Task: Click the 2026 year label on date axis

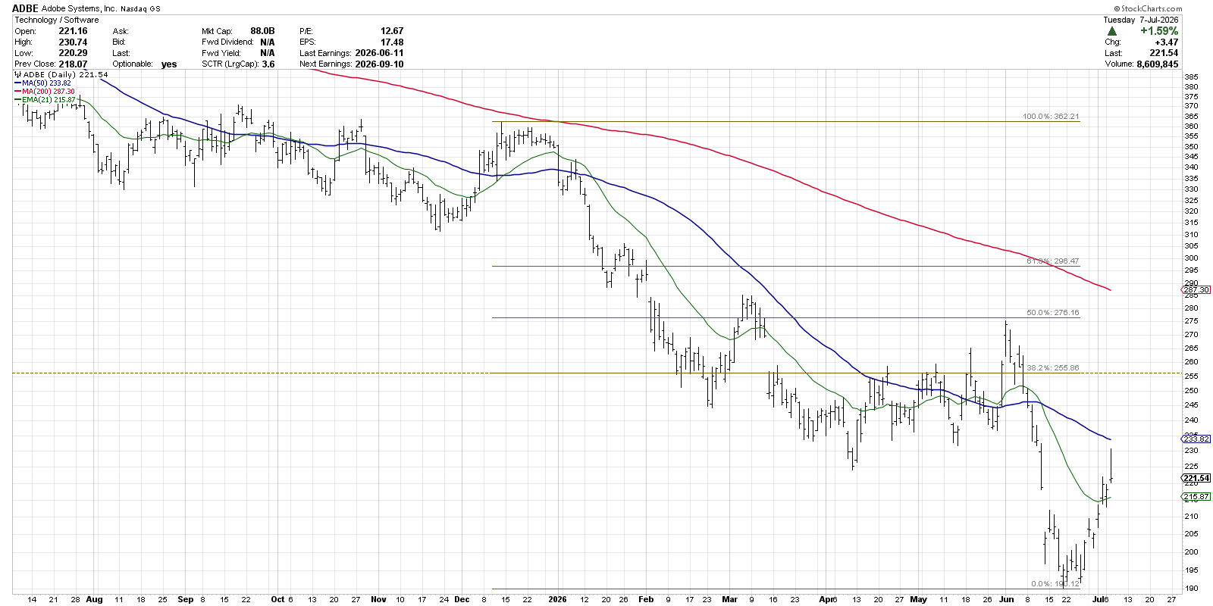Action: click(557, 599)
